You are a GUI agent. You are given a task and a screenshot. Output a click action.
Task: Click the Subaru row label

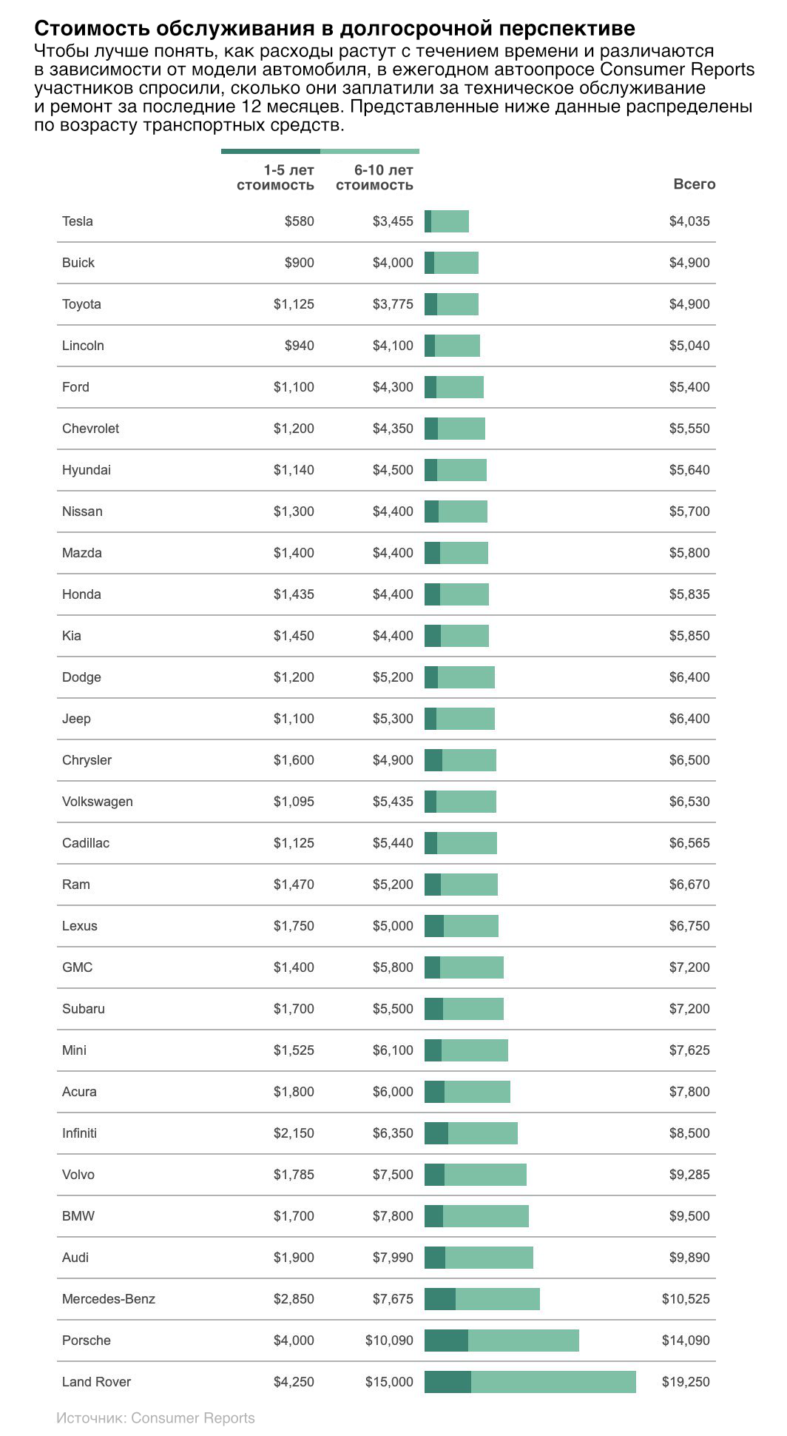84,1009
